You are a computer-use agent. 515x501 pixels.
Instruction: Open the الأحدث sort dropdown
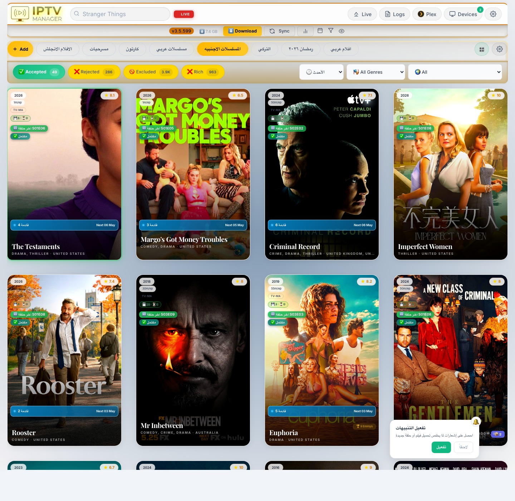click(x=322, y=72)
